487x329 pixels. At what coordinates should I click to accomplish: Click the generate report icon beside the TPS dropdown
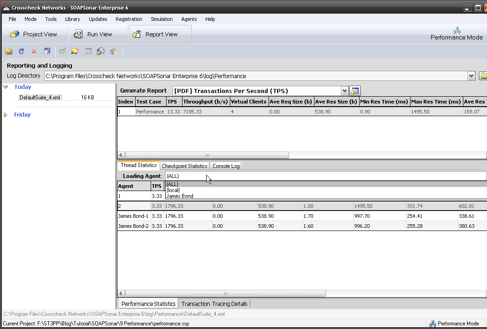[355, 91]
